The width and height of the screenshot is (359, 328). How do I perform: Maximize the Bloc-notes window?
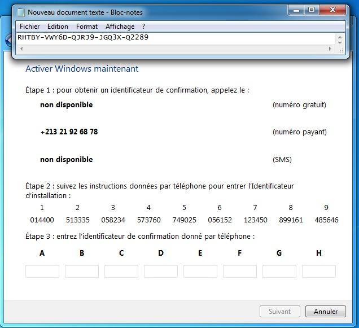(x=312, y=10)
